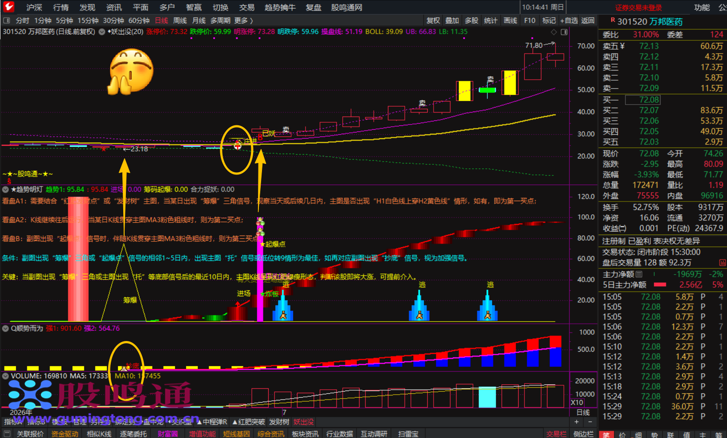Toggle the 交易栏 trading bar

pos(556,434)
